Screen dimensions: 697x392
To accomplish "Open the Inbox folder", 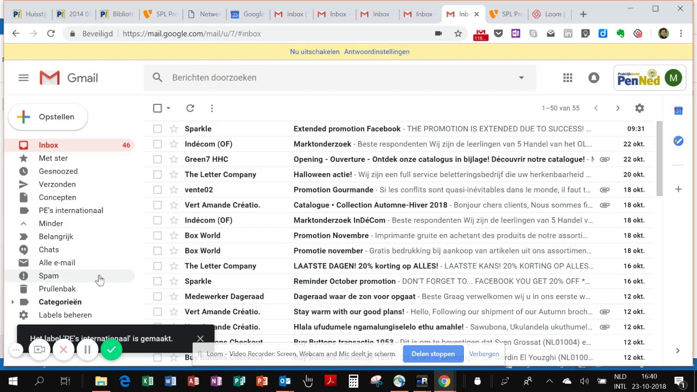I will 69,145.
